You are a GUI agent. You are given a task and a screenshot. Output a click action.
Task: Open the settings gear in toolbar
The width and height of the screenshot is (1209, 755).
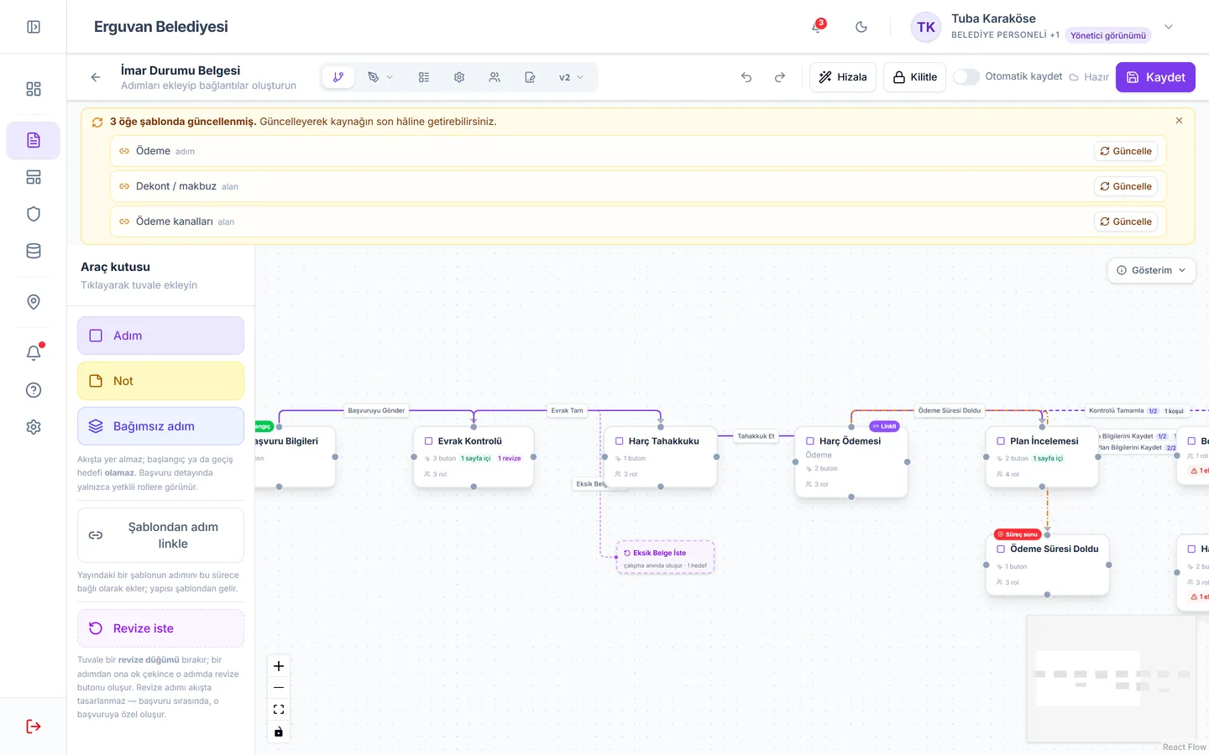coord(459,77)
